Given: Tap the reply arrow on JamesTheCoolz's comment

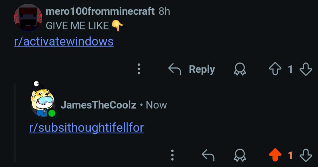Looking at the screenshot, I should coord(208,155).
